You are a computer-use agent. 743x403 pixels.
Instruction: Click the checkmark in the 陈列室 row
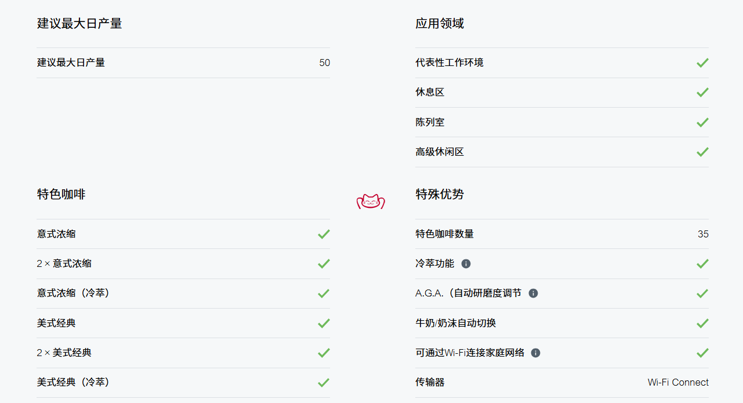point(702,122)
